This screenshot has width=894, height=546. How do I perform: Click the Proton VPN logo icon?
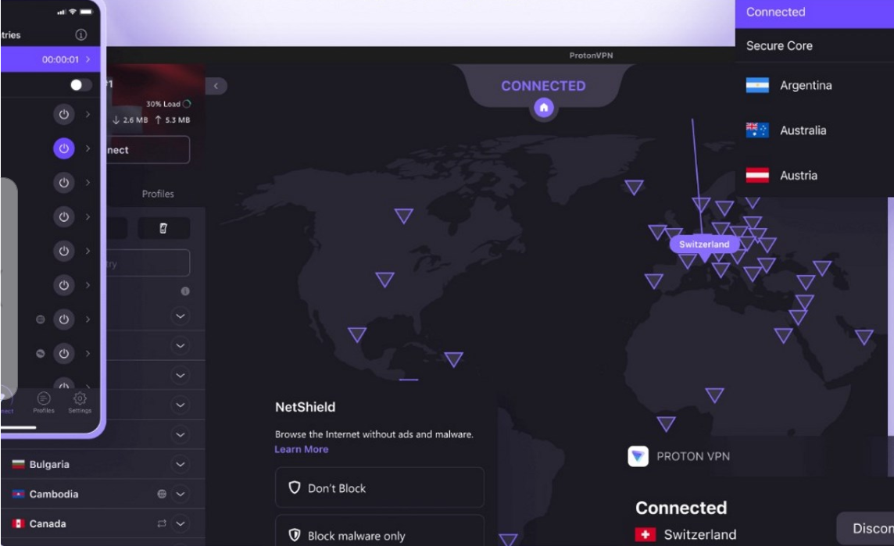[x=638, y=456]
